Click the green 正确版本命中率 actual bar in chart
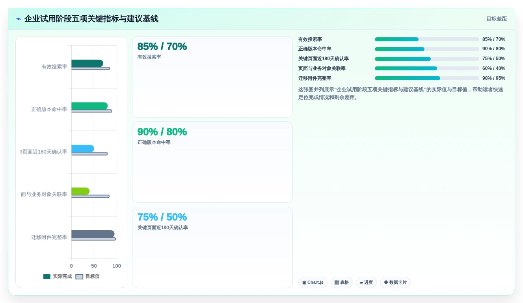The height and width of the screenshot is (303, 523). coord(89,106)
